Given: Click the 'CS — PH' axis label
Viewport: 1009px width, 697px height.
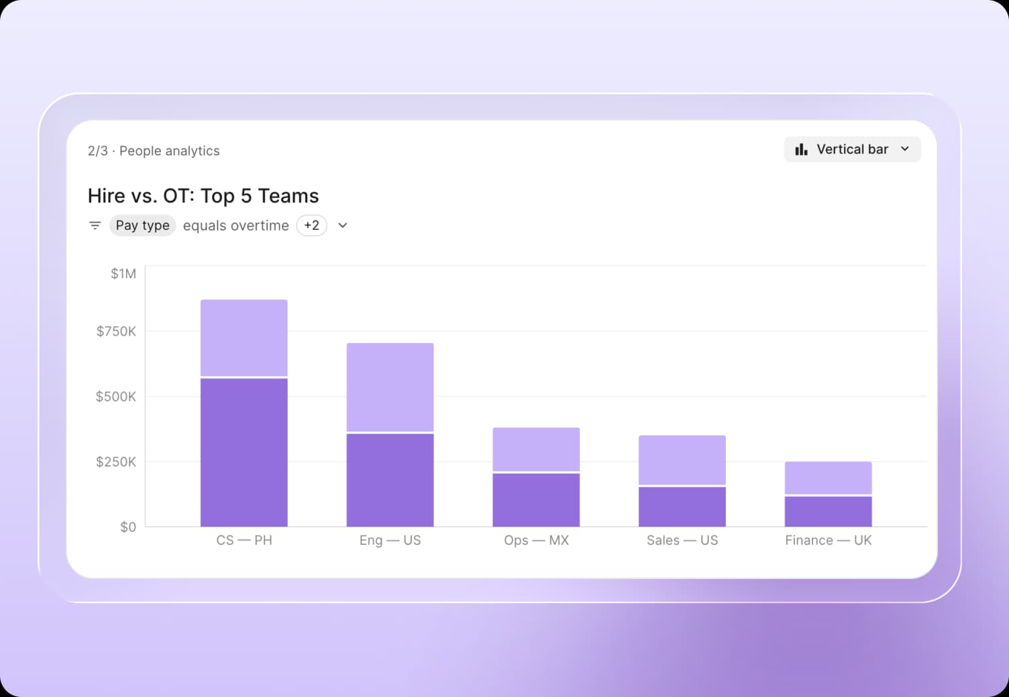Looking at the screenshot, I should pos(244,540).
